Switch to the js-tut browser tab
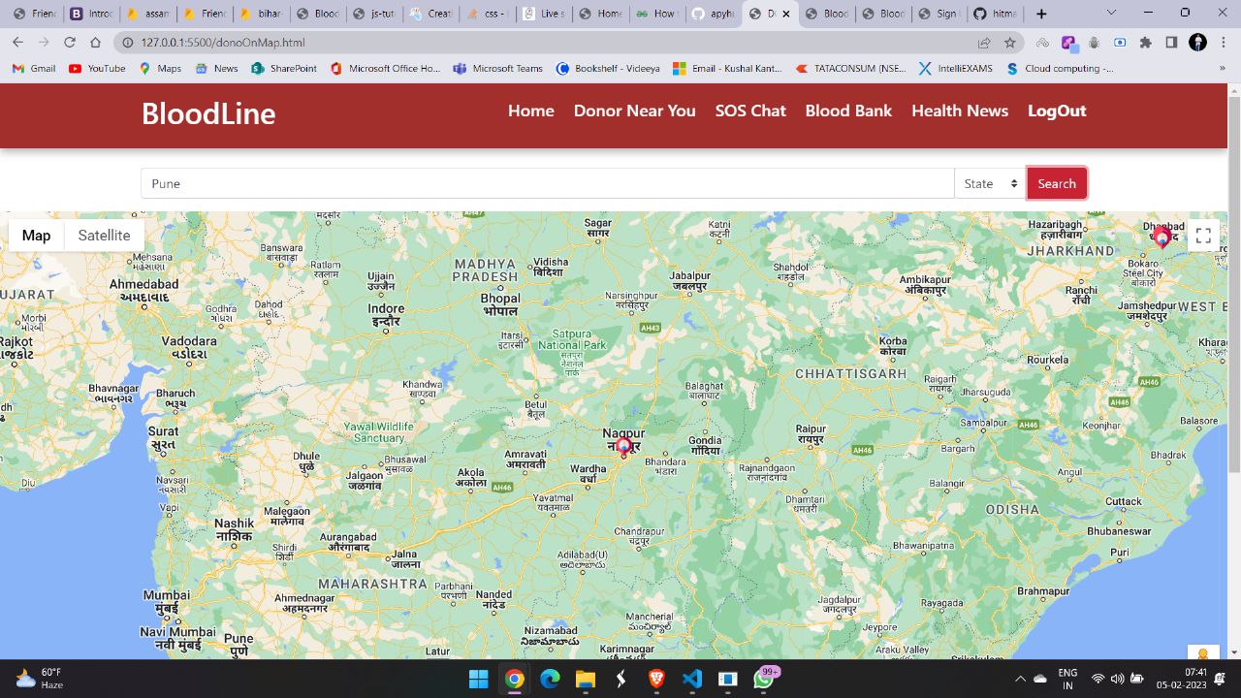 (374, 14)
